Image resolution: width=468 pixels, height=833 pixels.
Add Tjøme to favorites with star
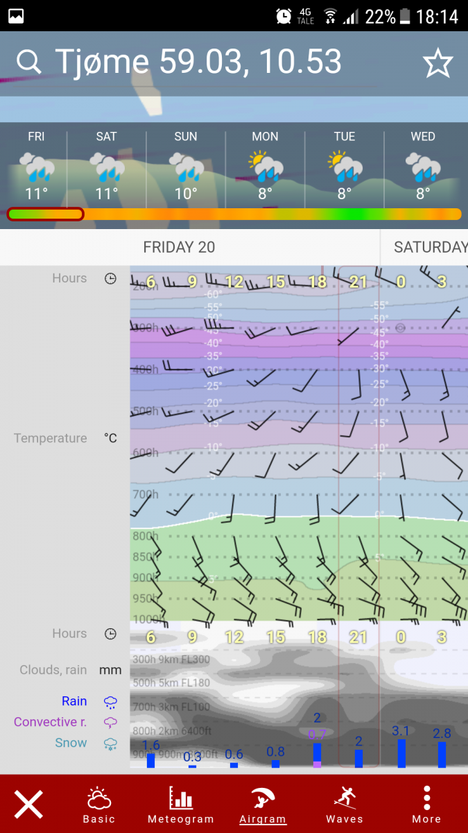point(437,64)
